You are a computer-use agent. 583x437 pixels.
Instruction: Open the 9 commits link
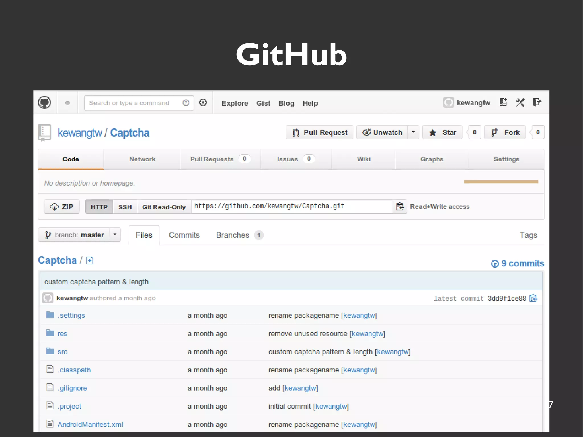518,263
